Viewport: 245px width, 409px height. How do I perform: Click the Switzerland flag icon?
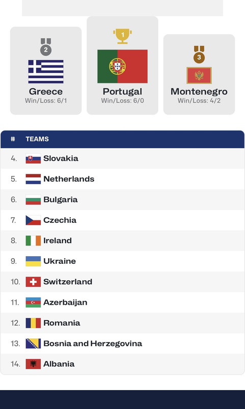[33, 282]
